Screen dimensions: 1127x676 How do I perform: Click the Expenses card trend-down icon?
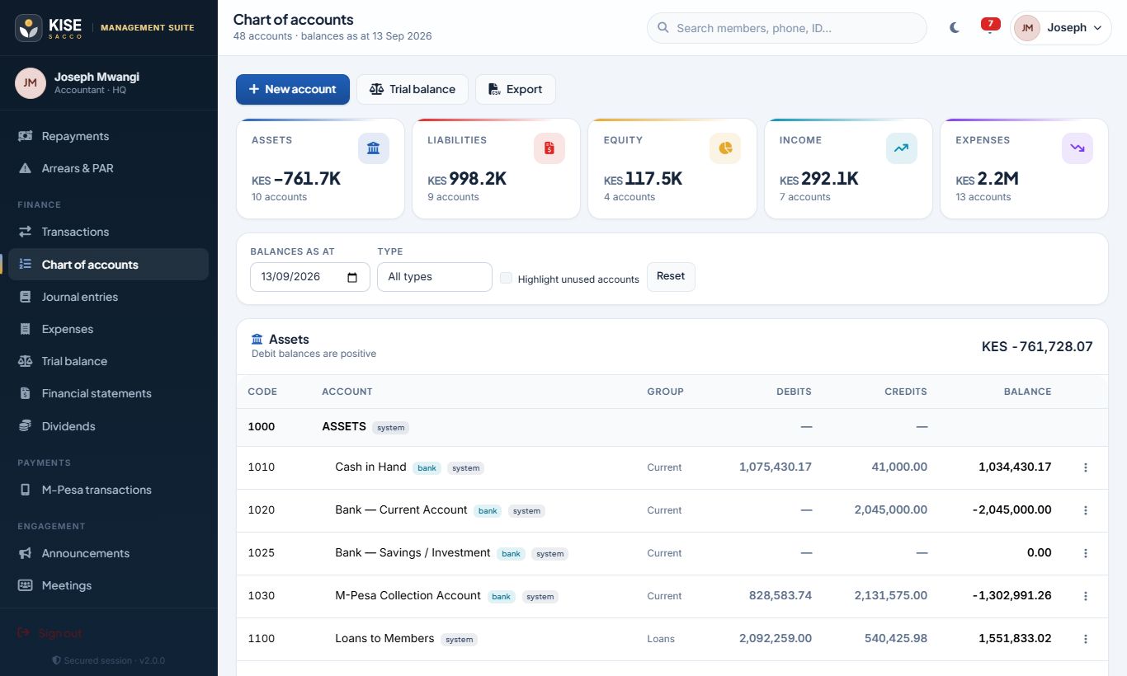1077,148
